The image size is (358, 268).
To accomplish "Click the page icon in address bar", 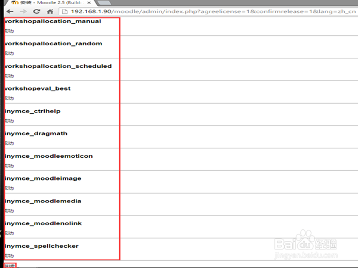I will 65,11.
